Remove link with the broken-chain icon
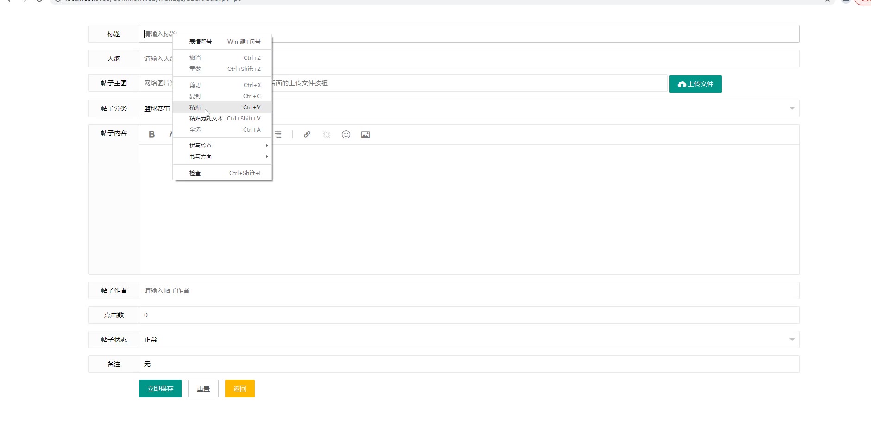 click(x=327, y=134)
